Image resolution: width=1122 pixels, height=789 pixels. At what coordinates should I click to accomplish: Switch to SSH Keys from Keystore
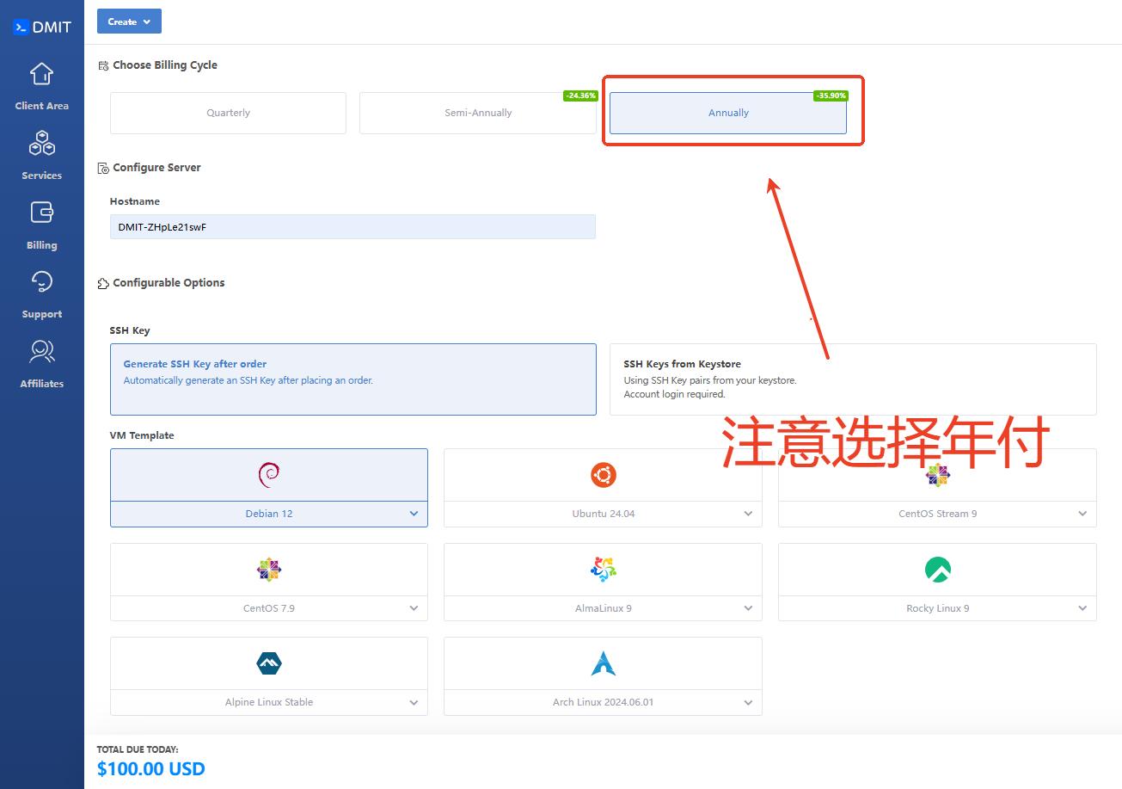point(853,379)
